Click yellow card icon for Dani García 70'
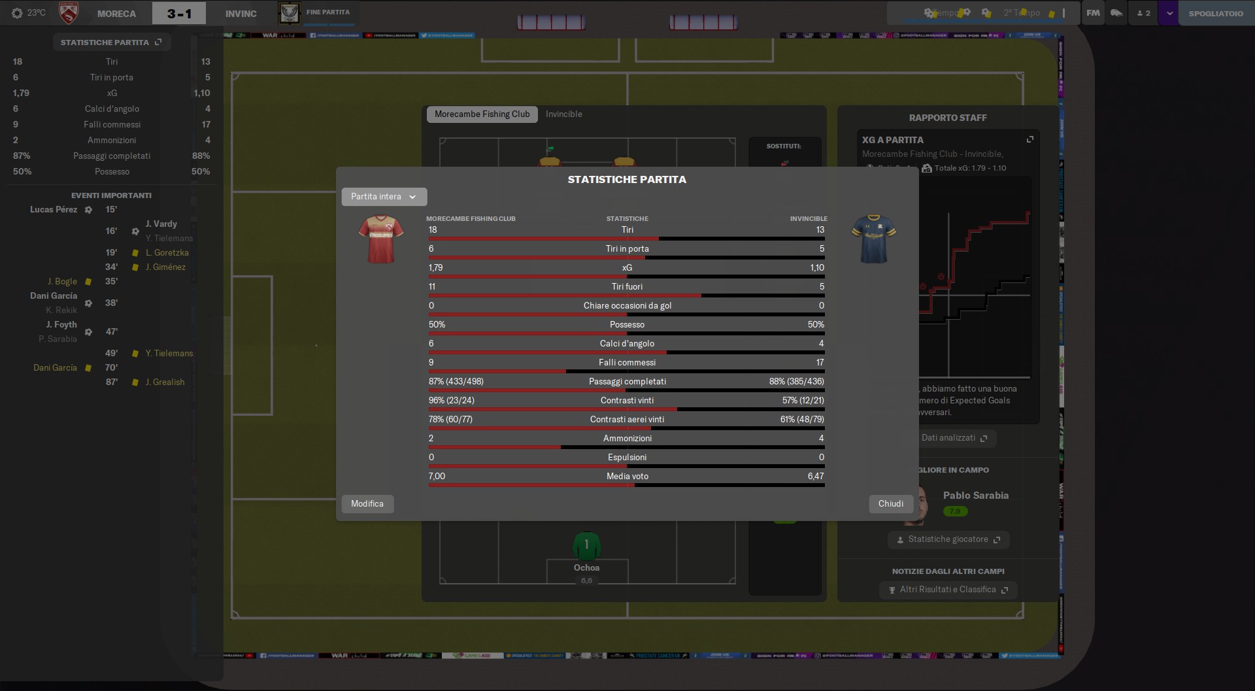 tap(88, 368)
